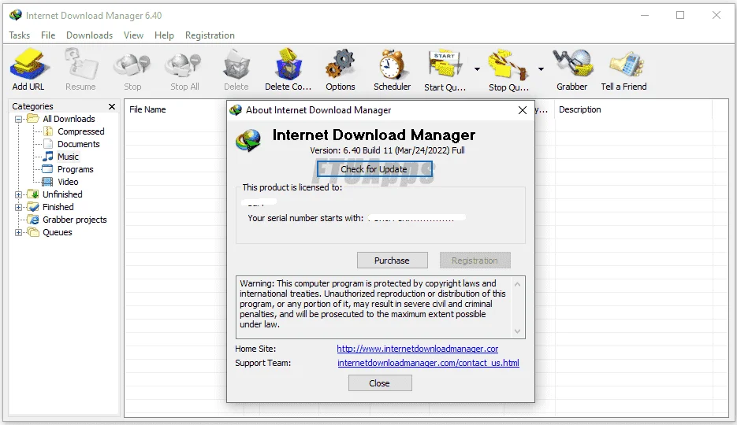Click the Video category icon
Screen dimensions: 737x425
click(47, 182)
